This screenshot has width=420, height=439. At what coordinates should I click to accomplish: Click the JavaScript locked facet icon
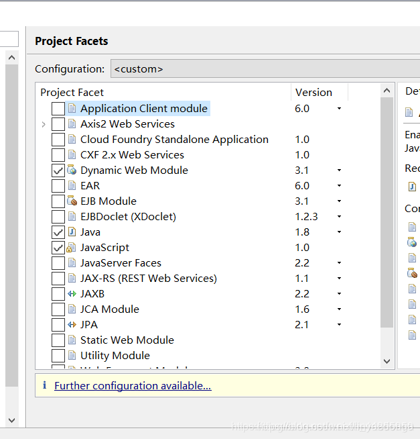pos(71,248)
